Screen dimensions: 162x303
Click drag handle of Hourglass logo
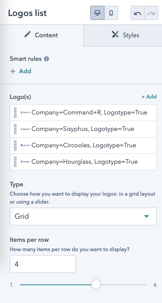(x=15, y=162)
